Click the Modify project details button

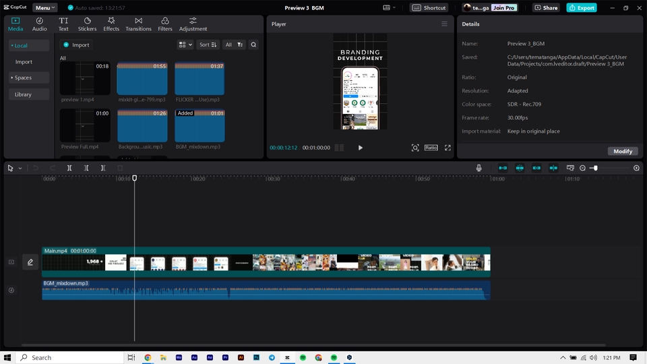pos(623,151)
